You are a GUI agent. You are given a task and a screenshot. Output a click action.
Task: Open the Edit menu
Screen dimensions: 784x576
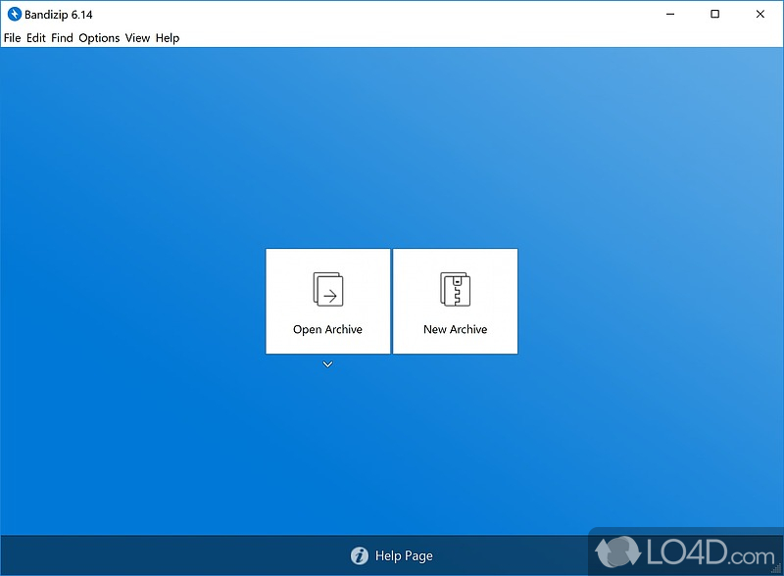pos(35,37)
